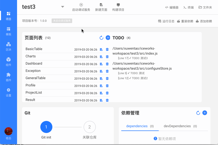Click 重装依赖 to reinstall dependencies
Image resolution: width=218 pixels, height=145 pixels.
click(185, 21)
